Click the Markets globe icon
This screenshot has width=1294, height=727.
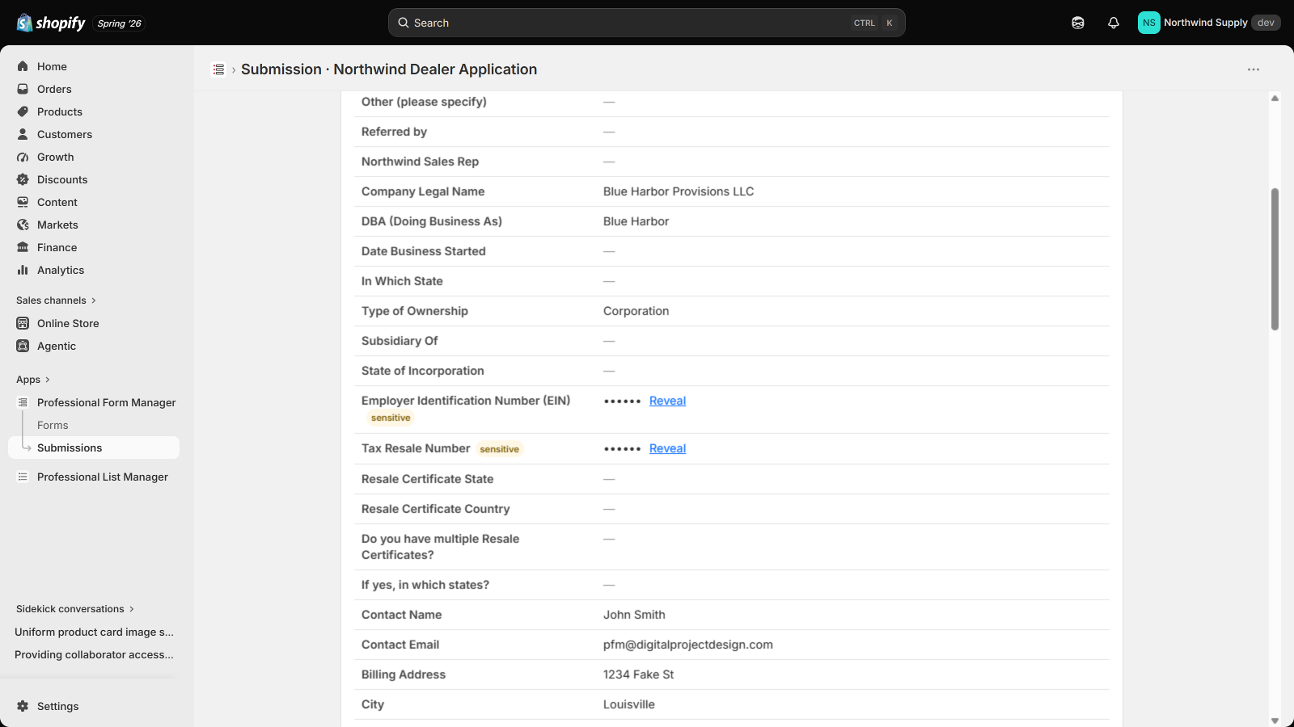pyautogui.click(x=23, y=225)
